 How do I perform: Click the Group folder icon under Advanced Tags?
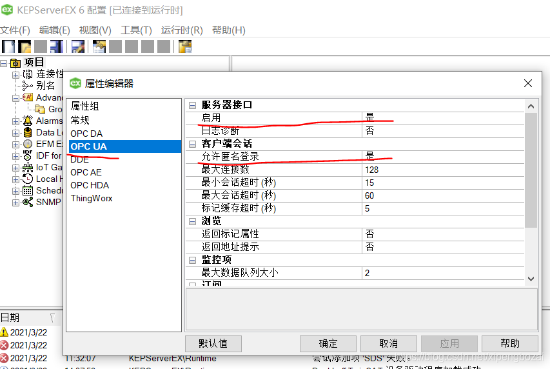click(x=40, y=109)
